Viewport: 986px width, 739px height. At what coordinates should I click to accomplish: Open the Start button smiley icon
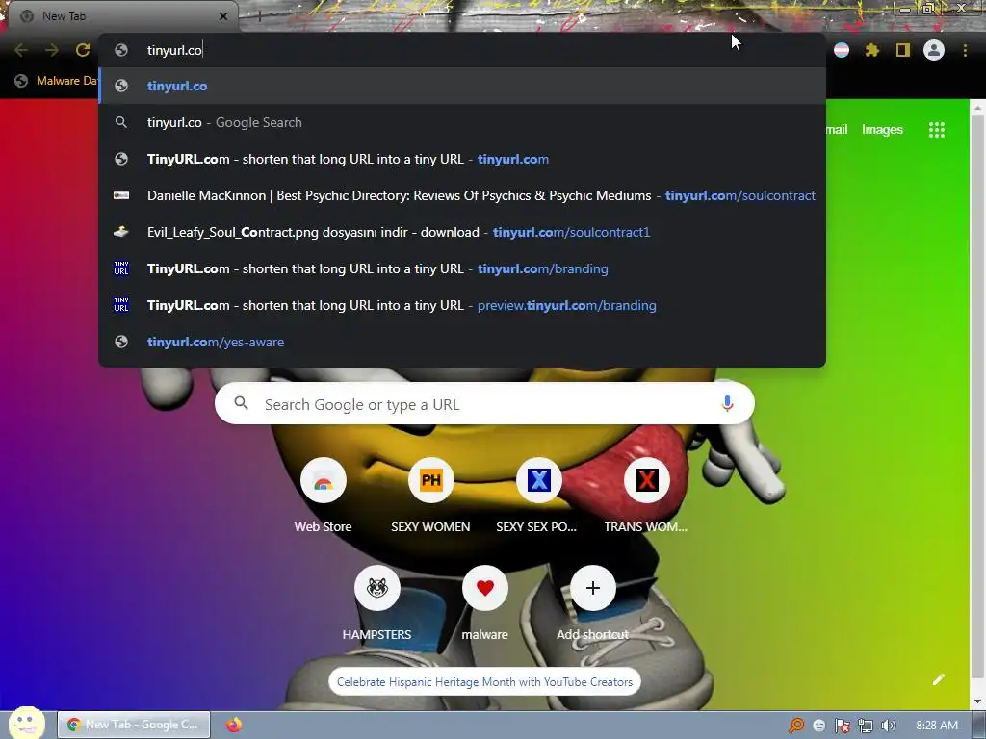click(x=26, y=724)
